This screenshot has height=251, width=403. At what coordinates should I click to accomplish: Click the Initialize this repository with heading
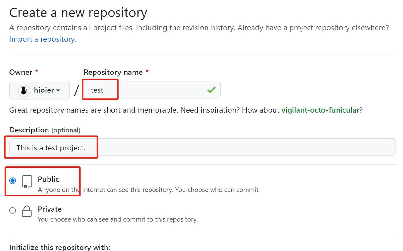pyautogui.click(x=60, y=247)
